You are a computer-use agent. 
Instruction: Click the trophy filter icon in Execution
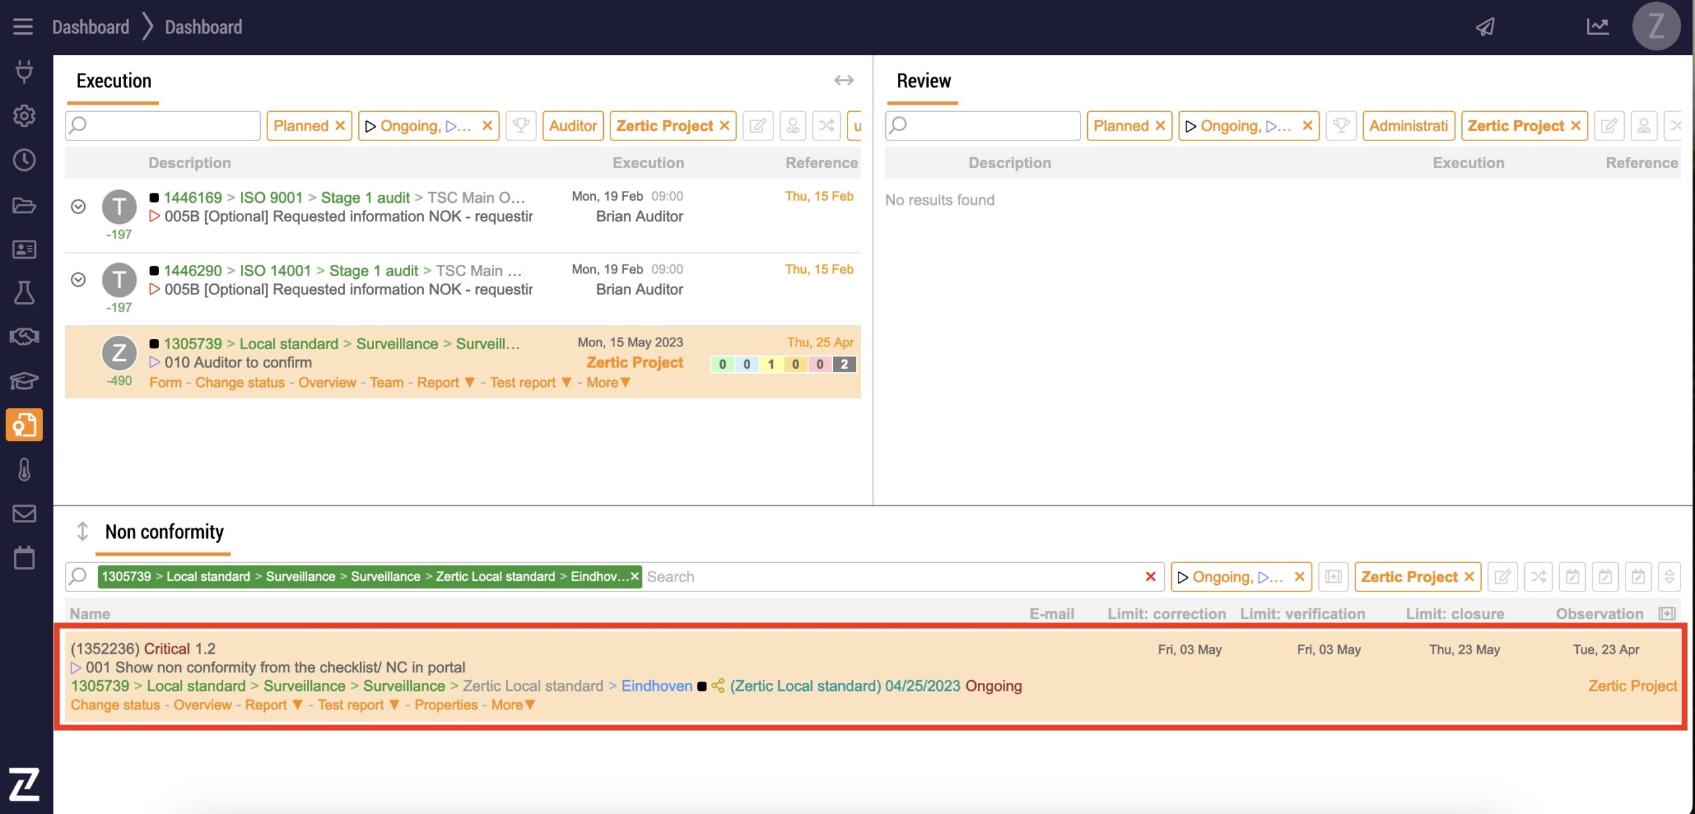pyautogui.click(x=521, y=126)
